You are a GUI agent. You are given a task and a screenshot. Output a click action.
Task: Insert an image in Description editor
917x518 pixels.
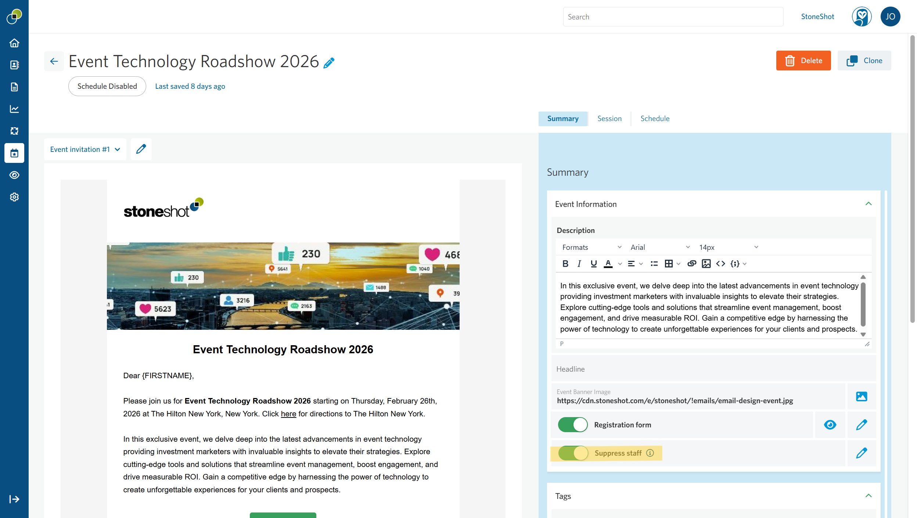(x=706, y=264)
